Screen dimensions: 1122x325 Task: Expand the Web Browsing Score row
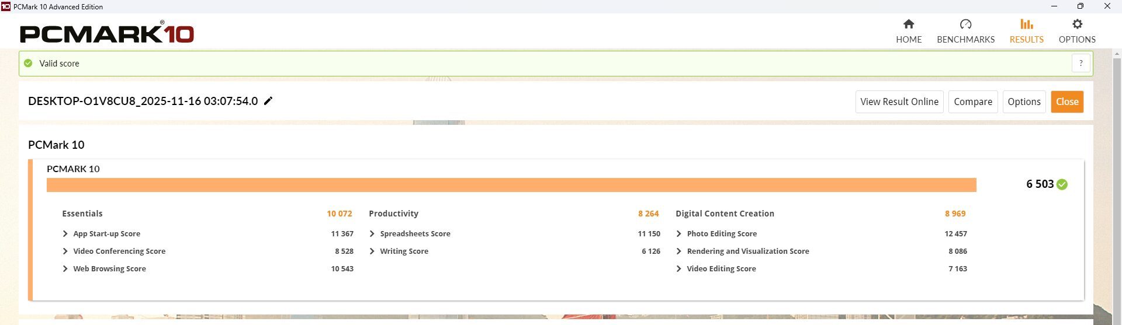[65, 269]
